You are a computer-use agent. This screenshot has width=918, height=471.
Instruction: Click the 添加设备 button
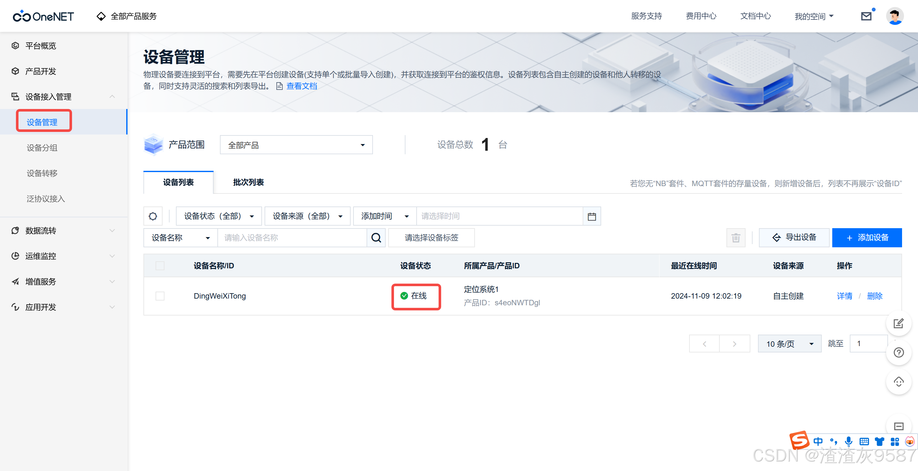pos(867,238)
